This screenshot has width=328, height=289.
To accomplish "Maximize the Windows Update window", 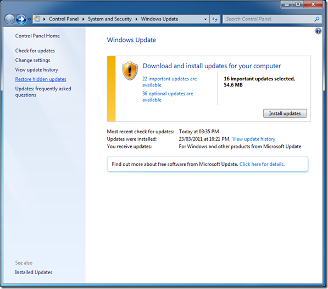I will tap(298, 4).
